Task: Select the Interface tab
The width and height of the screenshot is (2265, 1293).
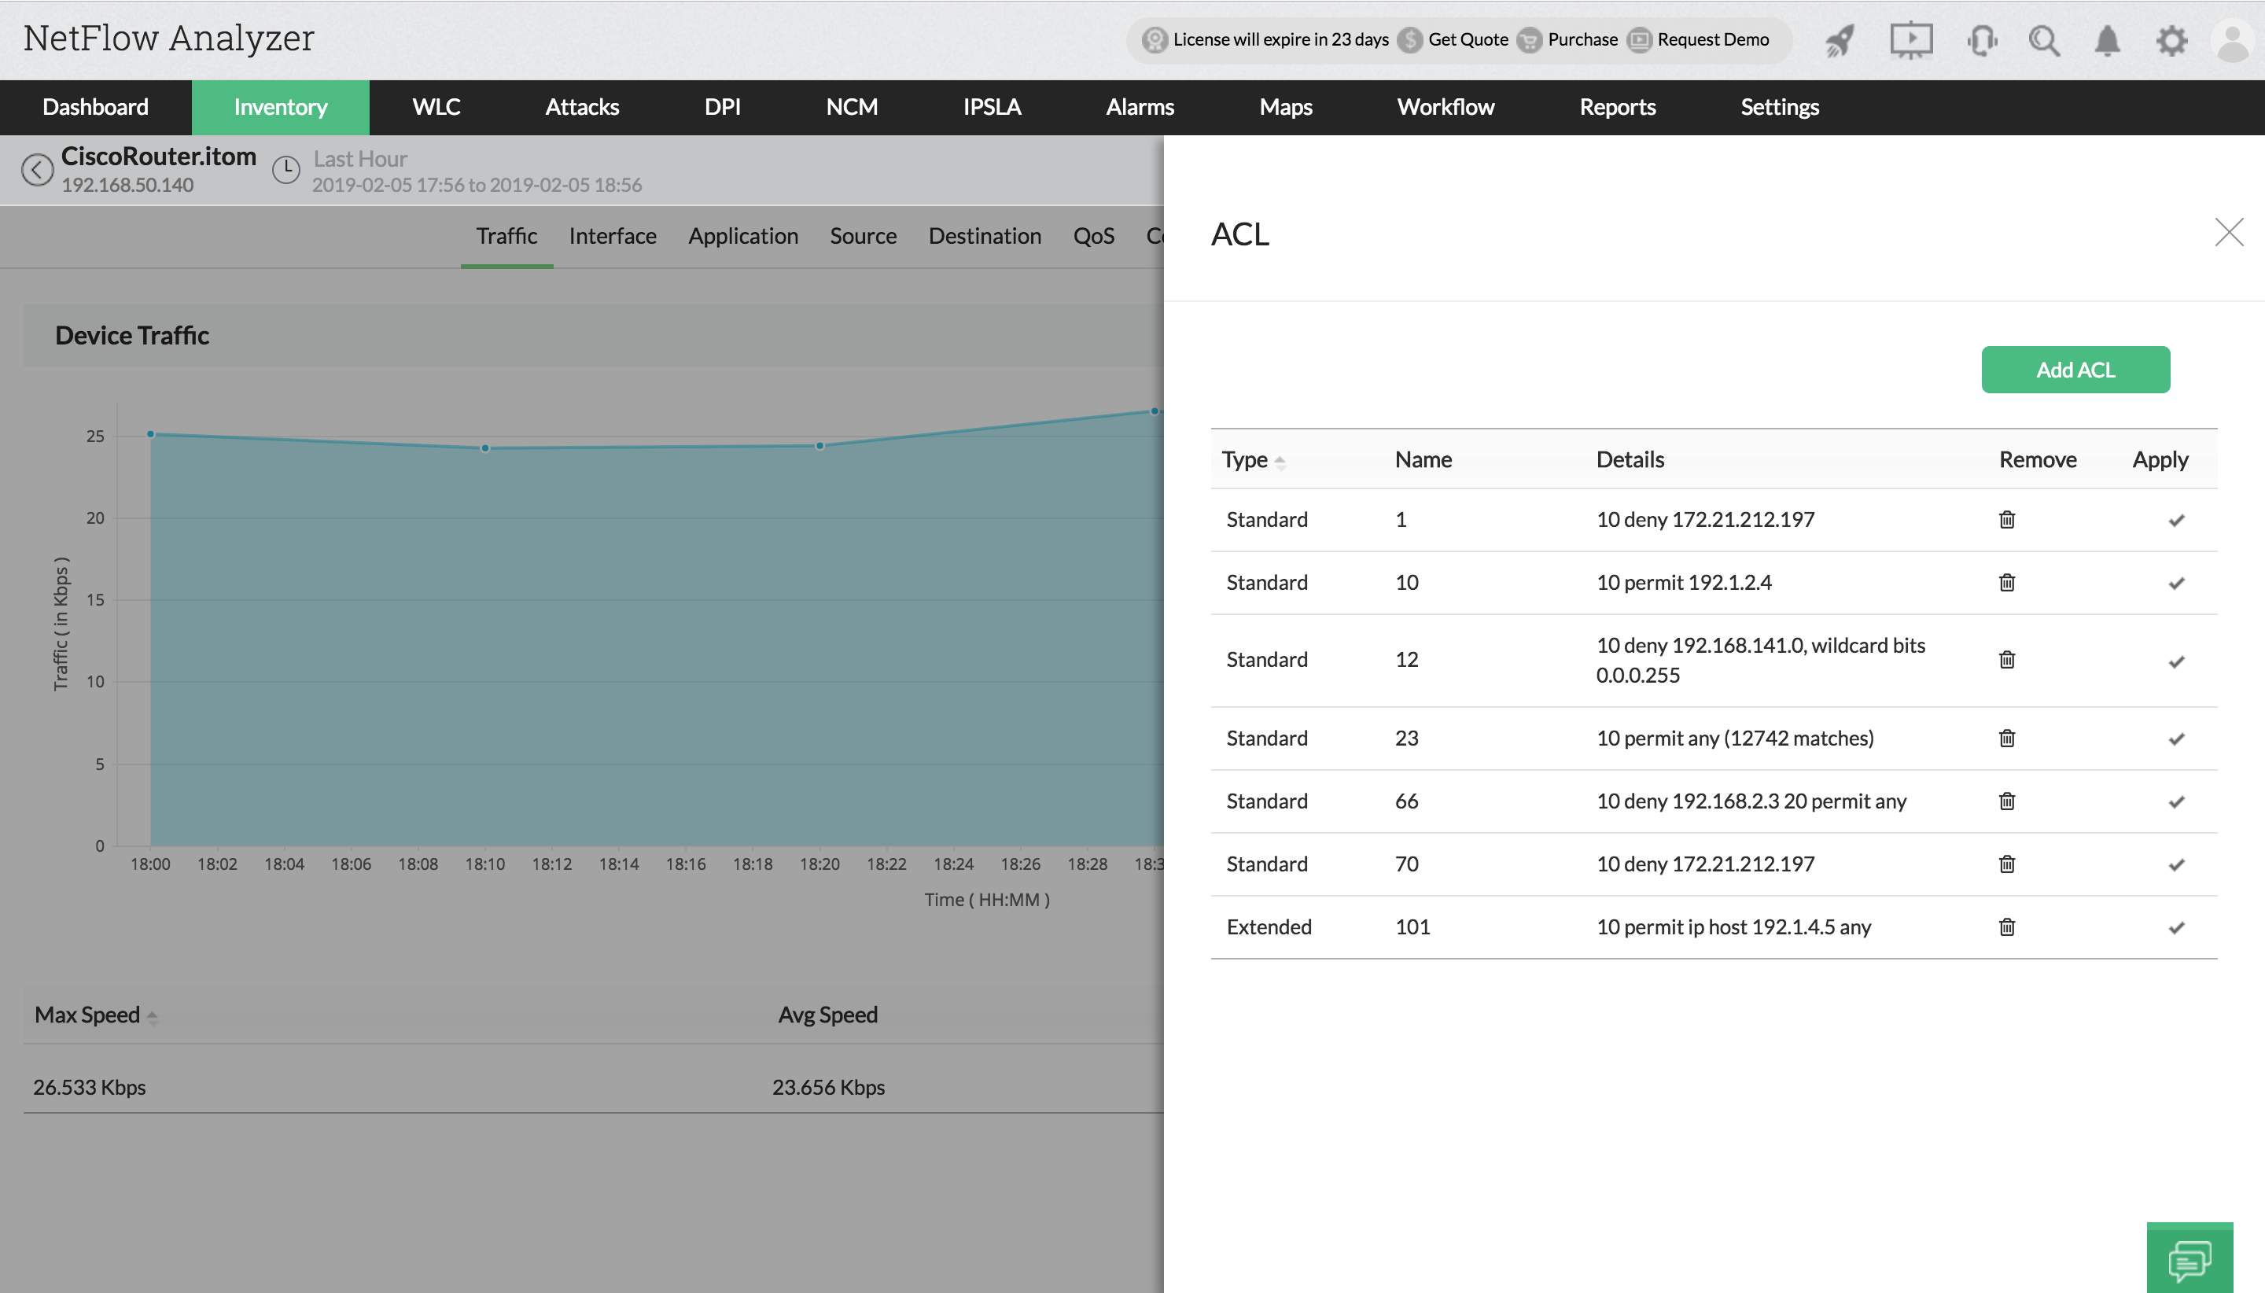Action: (x=613, y=236)
